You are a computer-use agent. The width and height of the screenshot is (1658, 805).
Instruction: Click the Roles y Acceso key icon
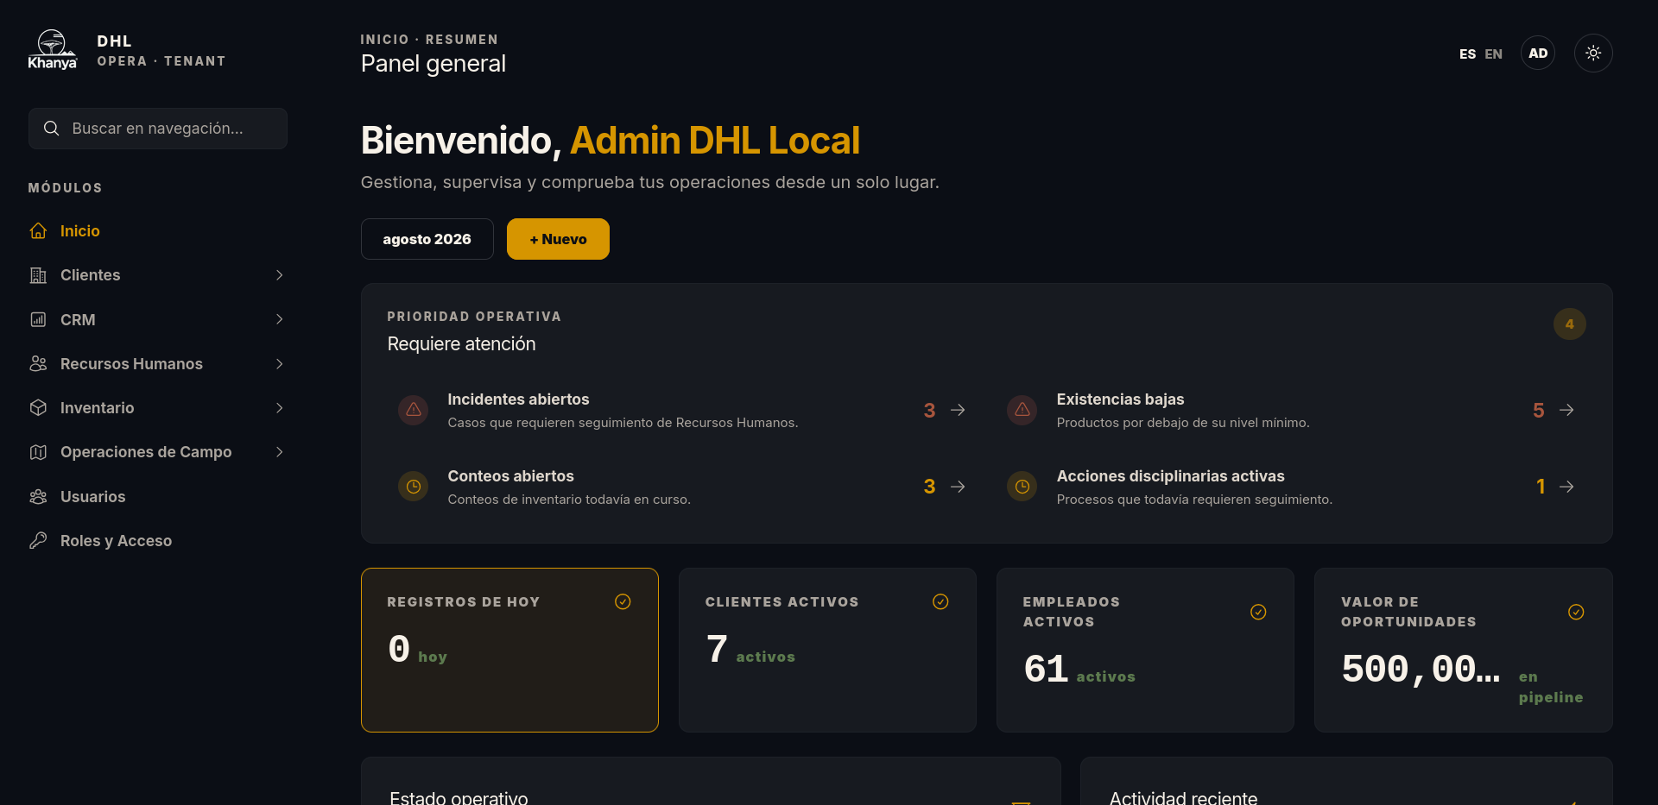pyautogui.click(x=38, y=541)
